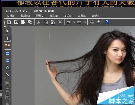The width and height of the screenshot is (135, 105).
Task: Click the preview magnifier A icon
Action: click(99, 22)
